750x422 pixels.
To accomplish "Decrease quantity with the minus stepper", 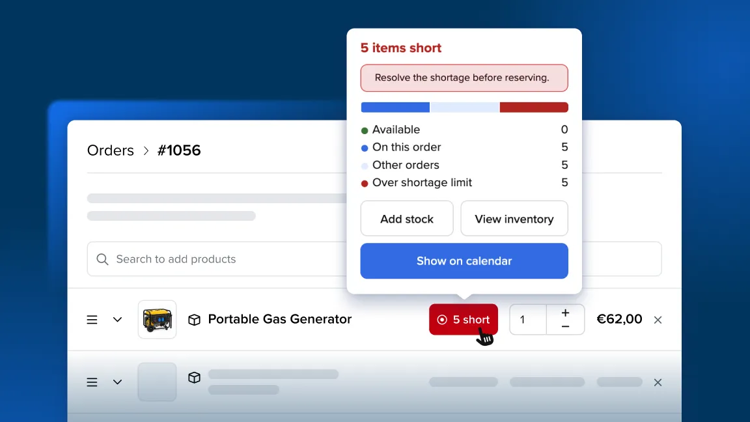I will pyautogui.click(x=565, y=326).
